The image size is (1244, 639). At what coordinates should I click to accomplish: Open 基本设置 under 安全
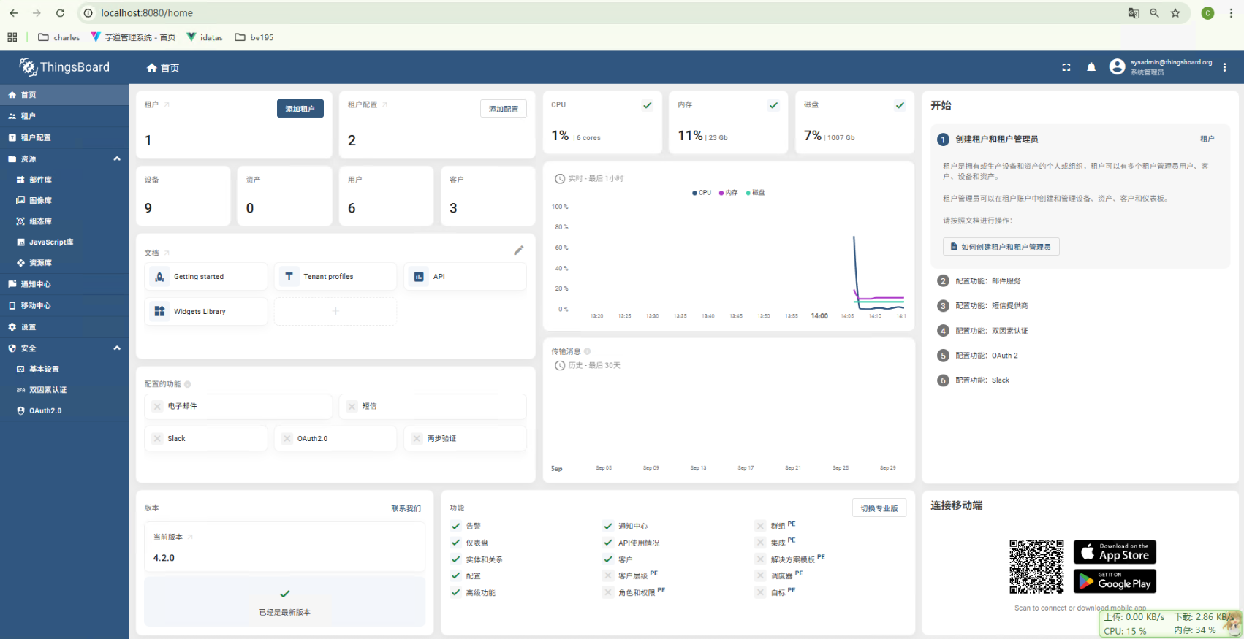click(64, 370)
